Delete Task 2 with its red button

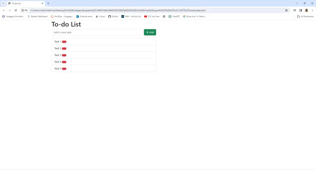[64, 48]
